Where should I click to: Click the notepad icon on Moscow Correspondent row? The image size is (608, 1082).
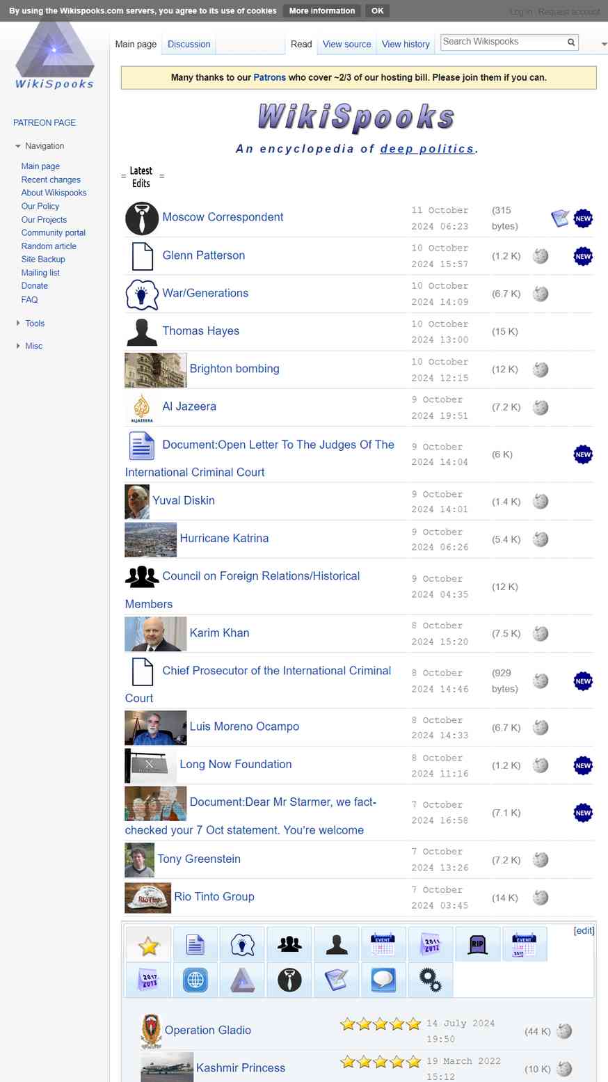(560, 218)
